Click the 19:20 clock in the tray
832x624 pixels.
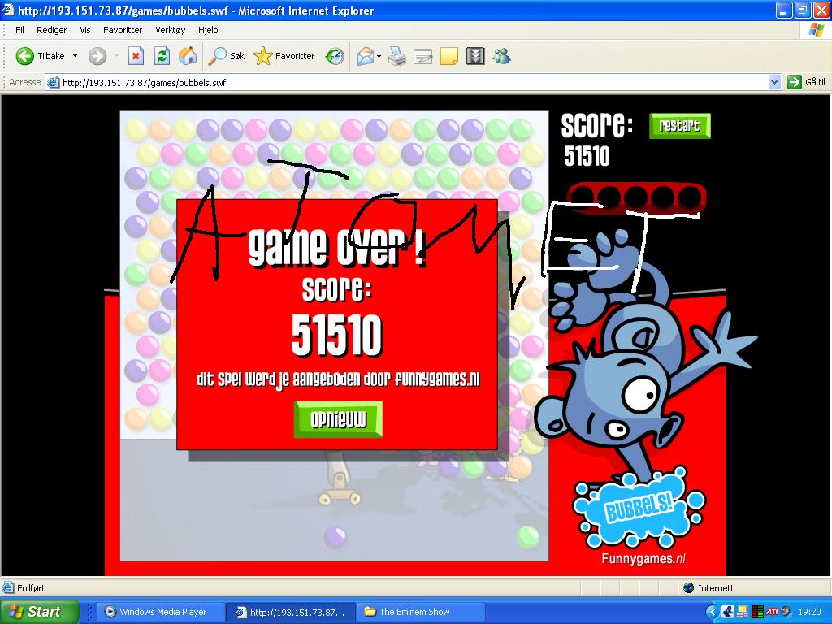tap(809, 612)
